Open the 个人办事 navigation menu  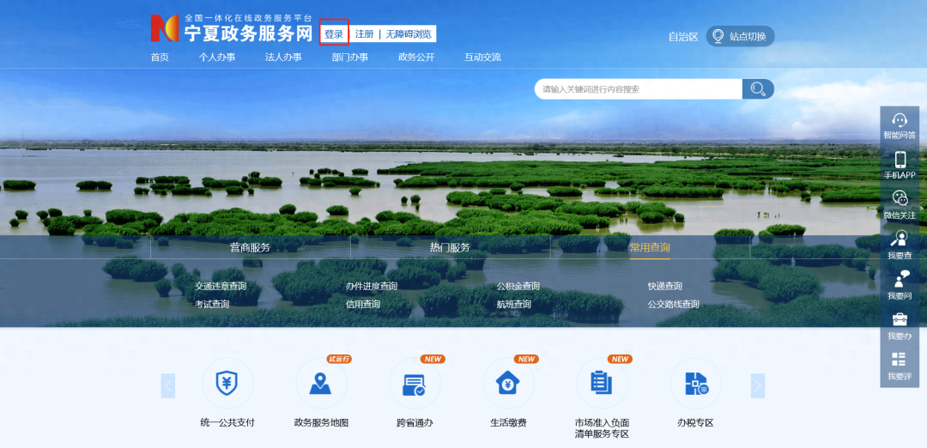[217, 58]
